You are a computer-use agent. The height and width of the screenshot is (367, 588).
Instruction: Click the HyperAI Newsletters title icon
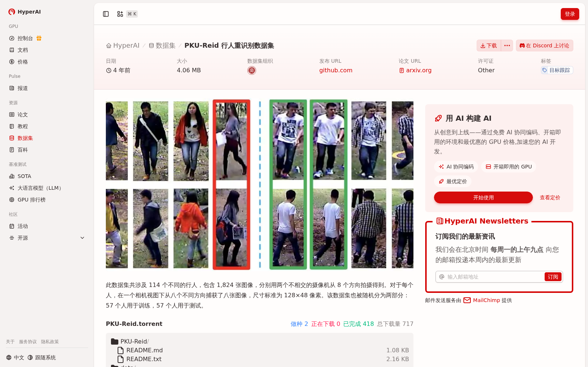440,221
